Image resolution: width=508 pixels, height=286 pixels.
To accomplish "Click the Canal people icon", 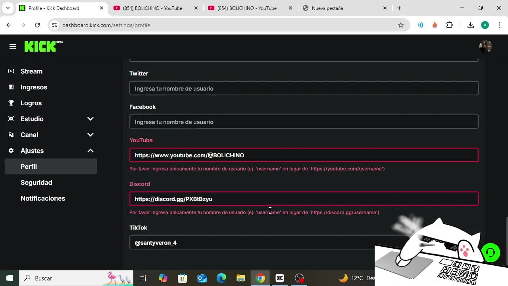I will coord(11,135).
